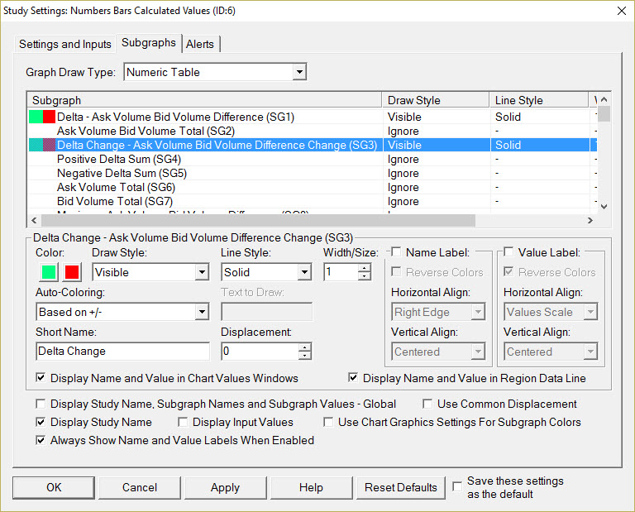Enable Display Study Name, Subgraph Names Global
The image size is (635, 512).
(41, 404)
